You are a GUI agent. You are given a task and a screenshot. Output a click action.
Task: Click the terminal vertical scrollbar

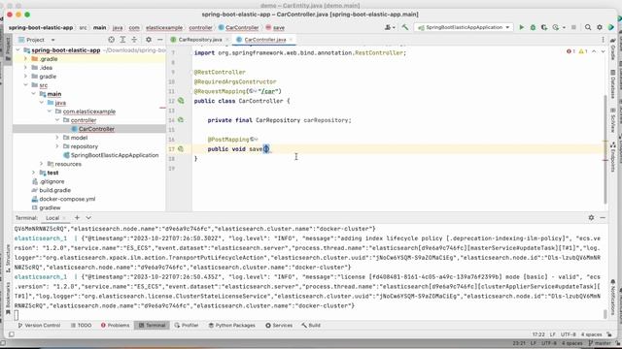click(605, 314)
